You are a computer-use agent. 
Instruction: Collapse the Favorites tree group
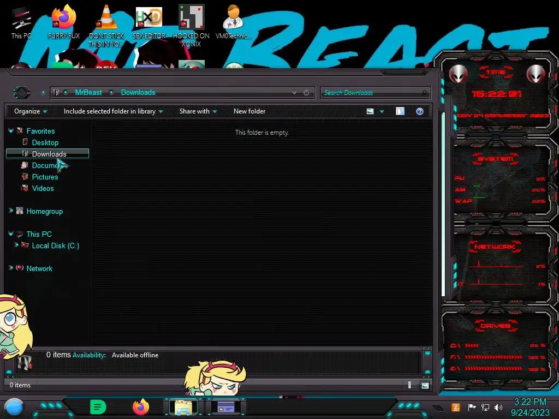click(11, 131)
